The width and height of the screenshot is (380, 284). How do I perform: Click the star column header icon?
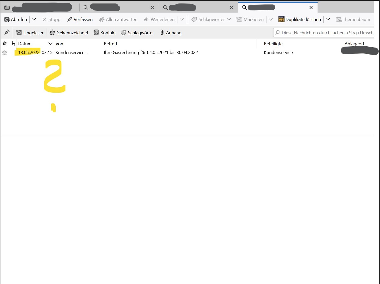coord(5,44)
